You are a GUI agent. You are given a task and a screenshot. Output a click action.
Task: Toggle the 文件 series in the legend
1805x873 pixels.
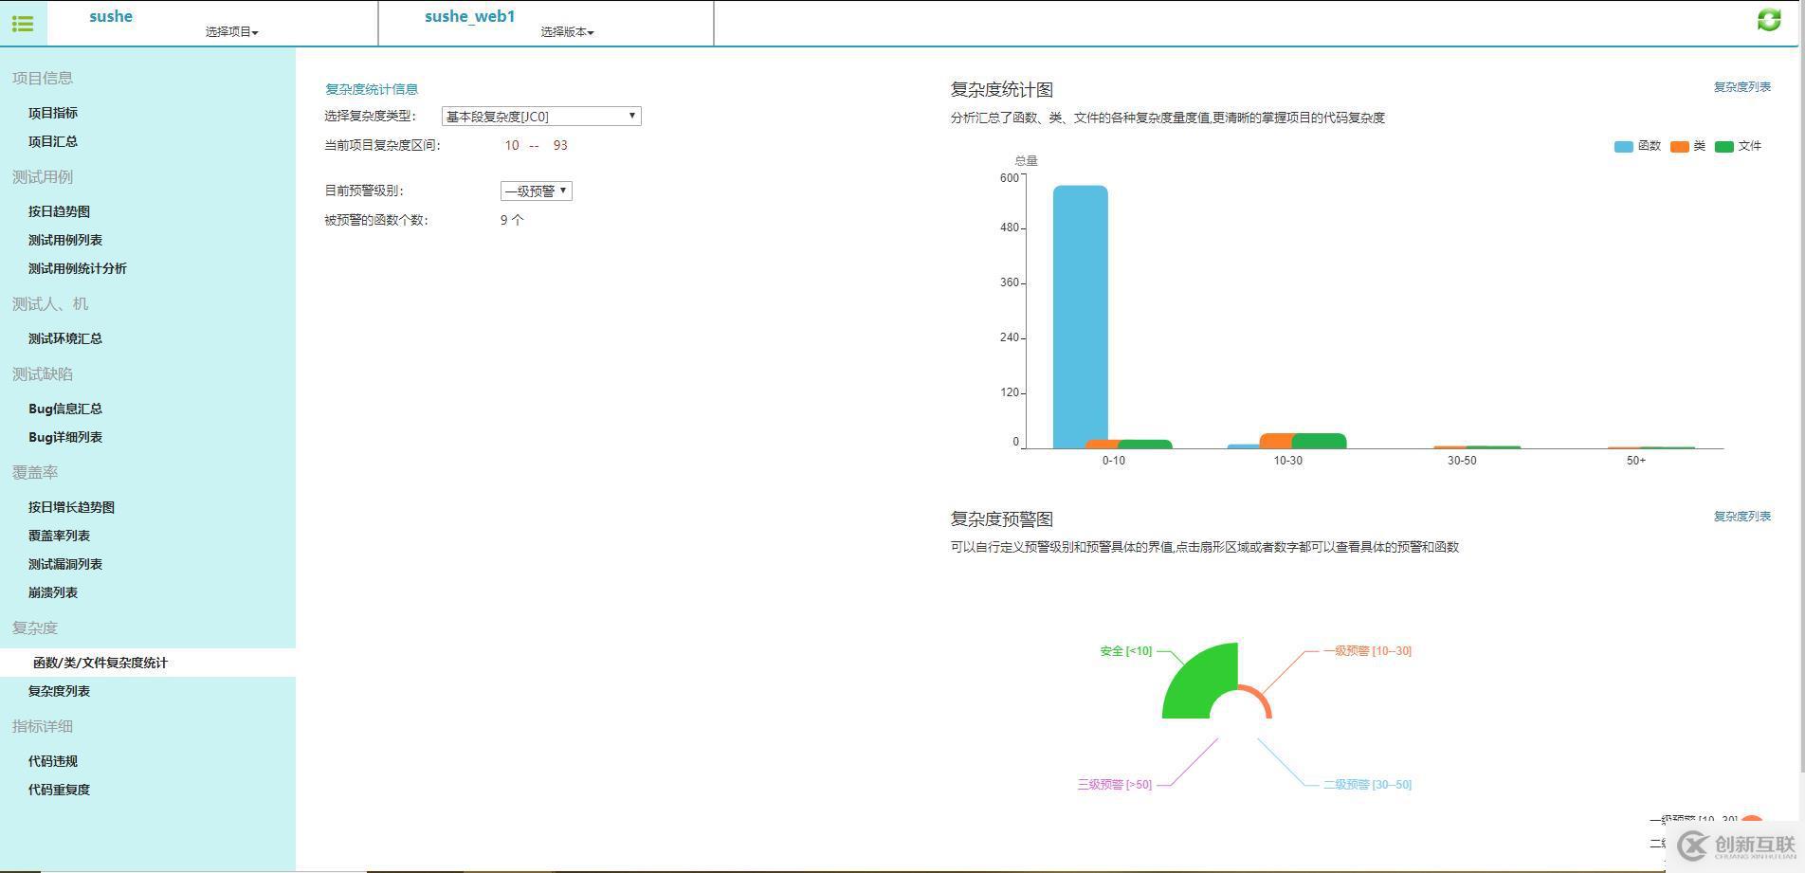(x=1741, y=146)
